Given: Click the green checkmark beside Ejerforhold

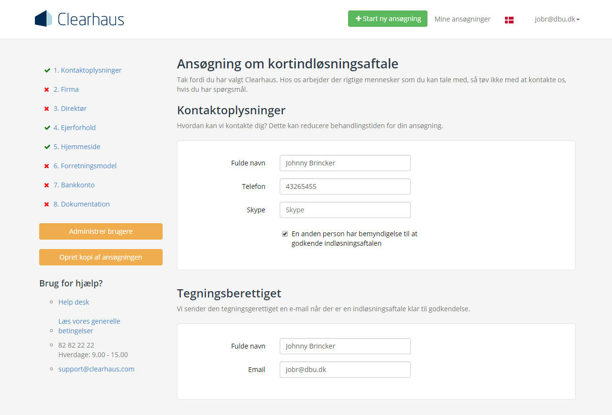Looking at the screenshot, I should coord(47,128).
